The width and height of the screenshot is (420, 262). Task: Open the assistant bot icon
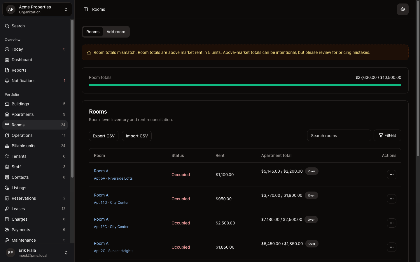[402, 9]
